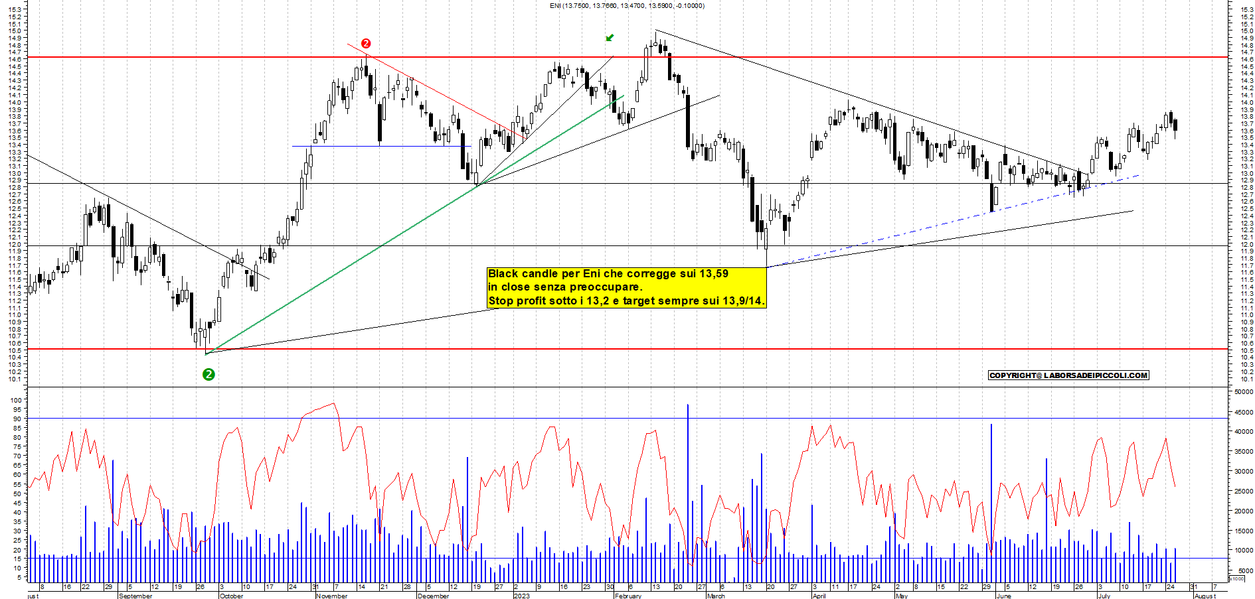Select the blue dashed rising trendline
Viewport: 1255px width, 599px height.
[954, 221]
